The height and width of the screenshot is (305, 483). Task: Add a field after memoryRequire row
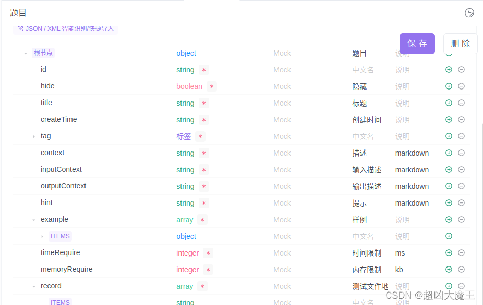point(449,269)
